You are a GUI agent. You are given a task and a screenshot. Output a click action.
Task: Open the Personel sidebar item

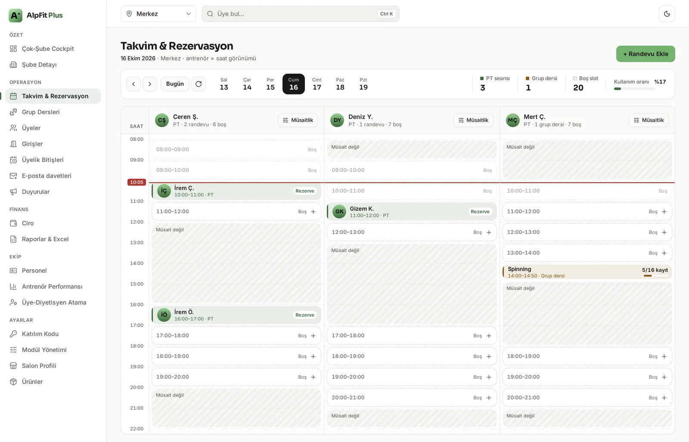[x=53, y=271]
